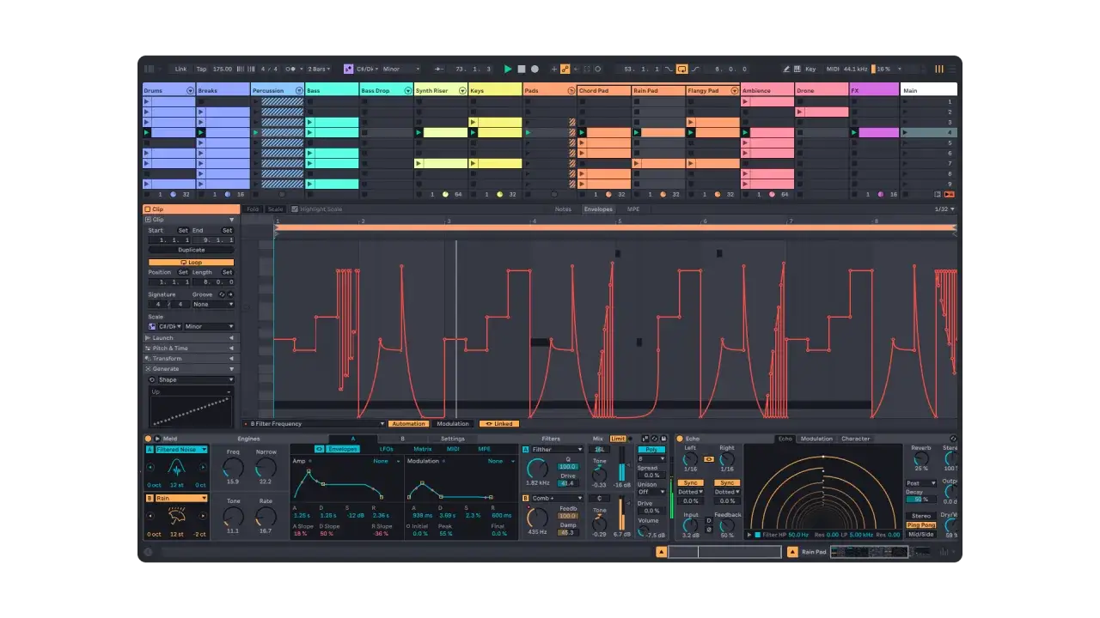The height and width of the screenshot is (618, 1100).
Task: Click the Echo delay link icon
Action: (x=708, y=459)
